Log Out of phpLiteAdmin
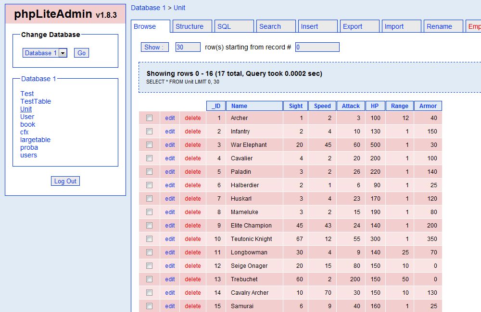 (65, 181)
